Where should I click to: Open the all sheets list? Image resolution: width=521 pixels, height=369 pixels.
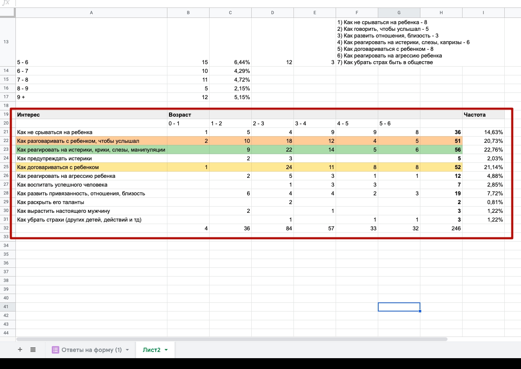(33, 350)
